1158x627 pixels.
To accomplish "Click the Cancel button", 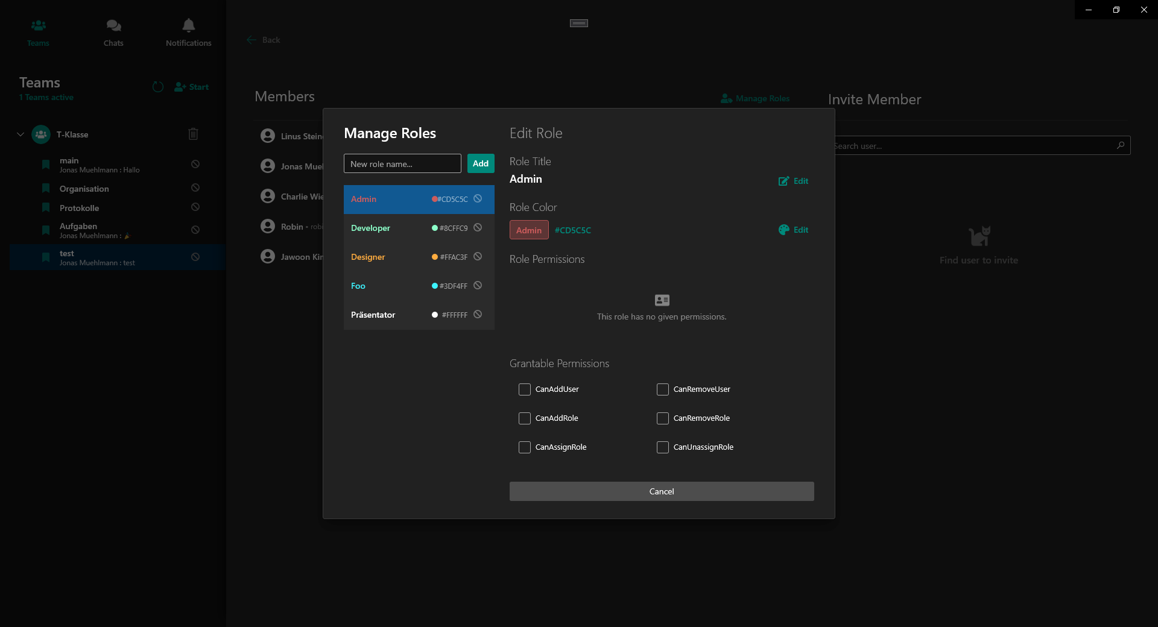I will tap(662, 491).
